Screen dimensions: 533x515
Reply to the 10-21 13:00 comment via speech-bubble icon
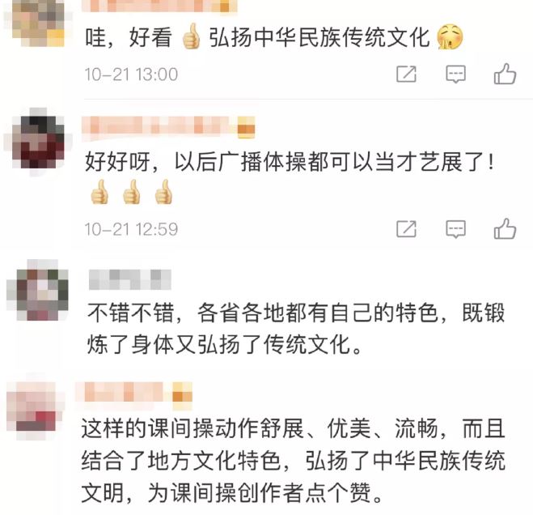point(455,74)
